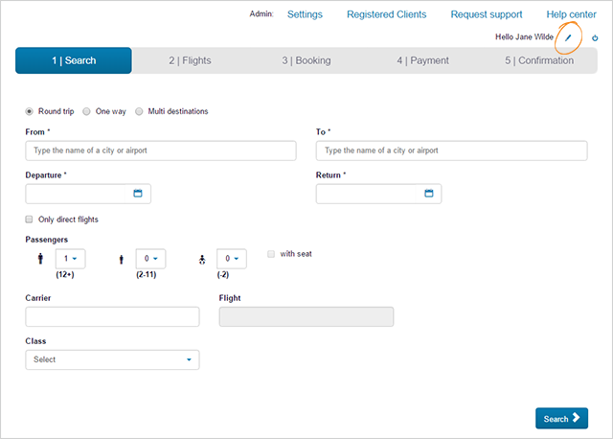This screenshot has width=613, height=439.
Task: Choose the One way option
Action: (x=87, y=111)
